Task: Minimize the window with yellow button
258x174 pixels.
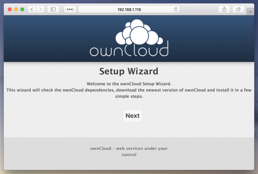Action: pyautogui.click(x=16, y=9)
